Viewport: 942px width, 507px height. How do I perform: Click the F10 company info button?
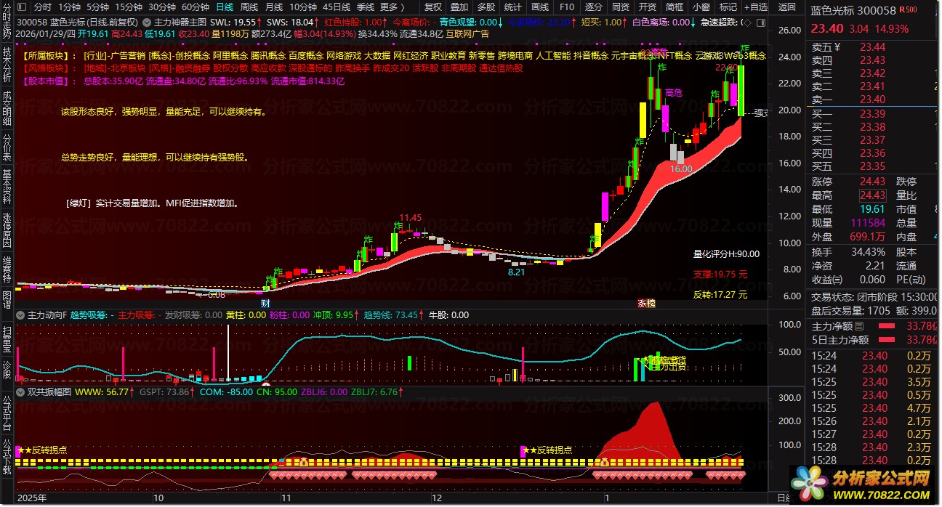pos(567,7)
